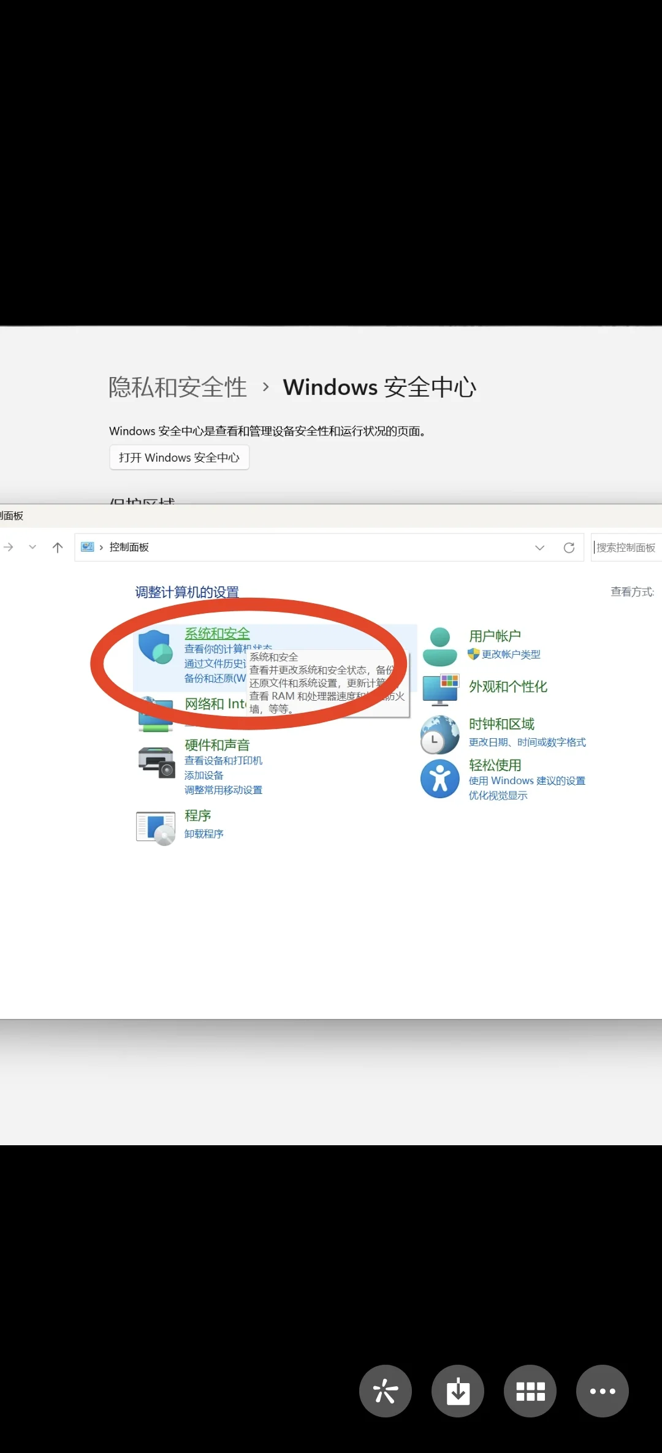Image resolution: width=662 pixels, height=1453 pixels.
Task: Tap the grid view icon in bottom toolbar
Action: tap(530, 1391)
